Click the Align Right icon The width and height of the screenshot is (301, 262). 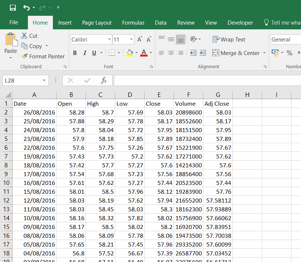[180, 53]
